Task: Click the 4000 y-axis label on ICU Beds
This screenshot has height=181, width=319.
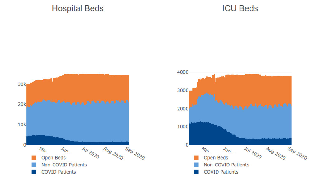Action: [183, 72]
